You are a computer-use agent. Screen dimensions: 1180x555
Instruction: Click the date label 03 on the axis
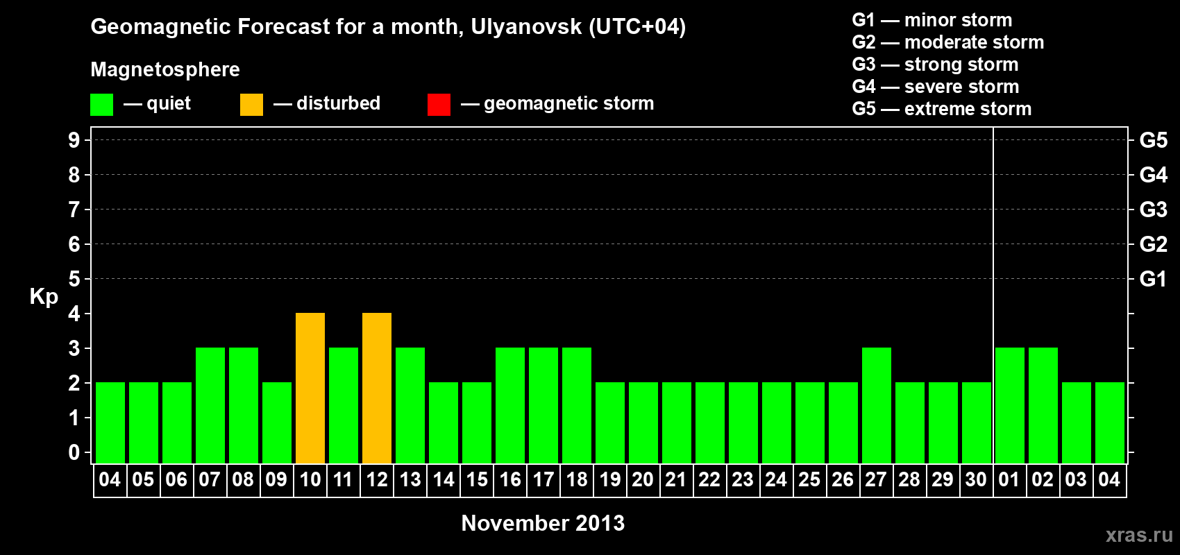pyautogui.click(x=1076, y=480)
